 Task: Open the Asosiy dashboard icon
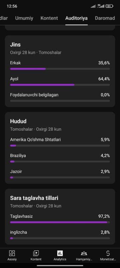(x=12, y=253)
